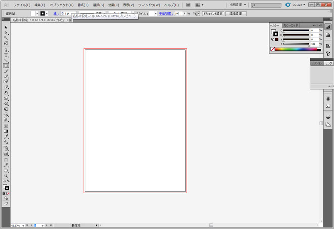
Task: Select the Zoom magnifier tool
Action: point(6,176)
